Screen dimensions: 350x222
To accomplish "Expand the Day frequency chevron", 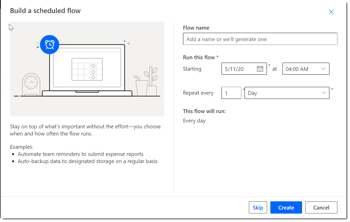I will 324,93.
